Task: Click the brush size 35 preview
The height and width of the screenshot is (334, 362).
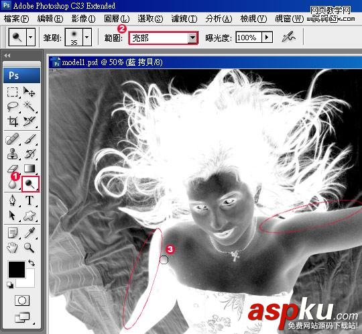Action: pyautogui.click(x=74, y=37)
